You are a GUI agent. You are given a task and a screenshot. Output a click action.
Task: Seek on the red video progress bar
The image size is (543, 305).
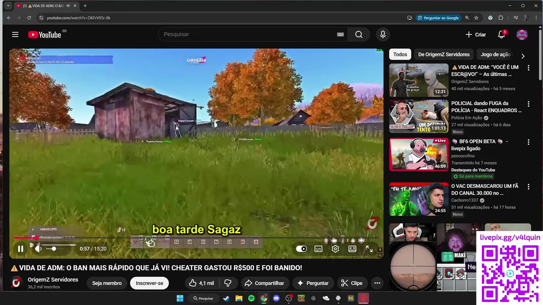[x=196, y=238]
